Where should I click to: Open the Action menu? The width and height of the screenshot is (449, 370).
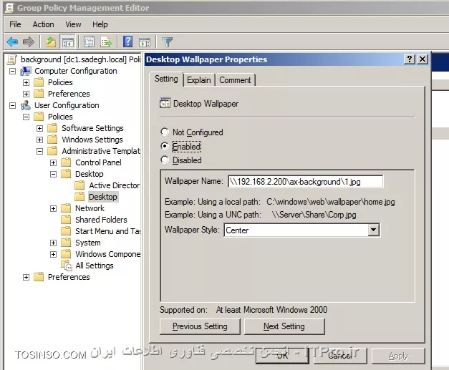pos(43,24)
